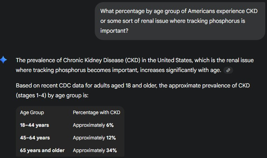
Task: Select the 45–64 years row label
Action: [35, 138]
